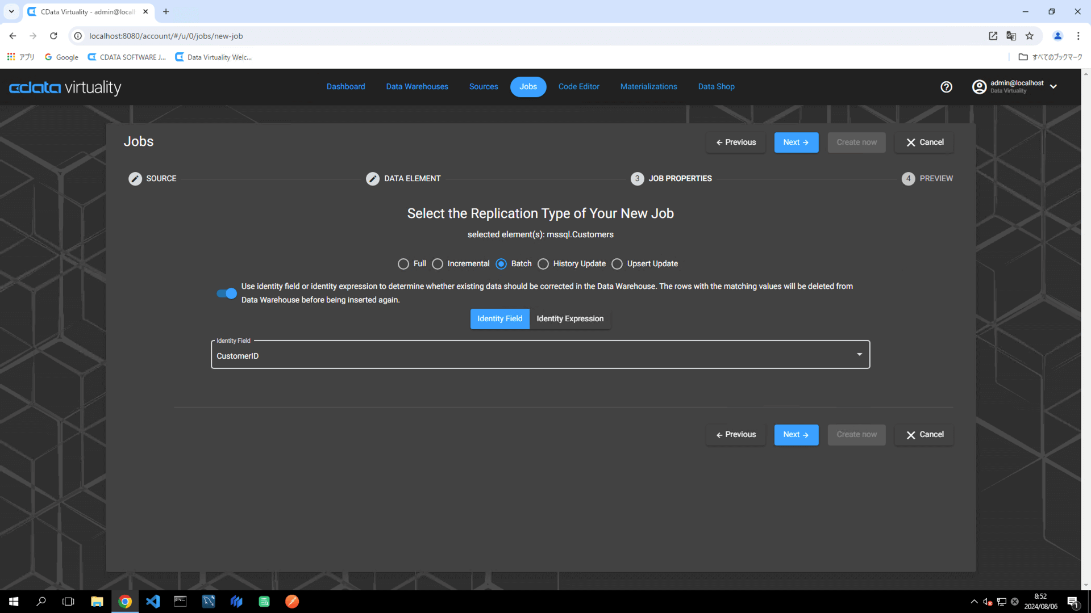Click the DATA ELEMENT step pencil icon
Image resolution: width=1091 pixels, height=613 pixels.
[x=373, y=179]
